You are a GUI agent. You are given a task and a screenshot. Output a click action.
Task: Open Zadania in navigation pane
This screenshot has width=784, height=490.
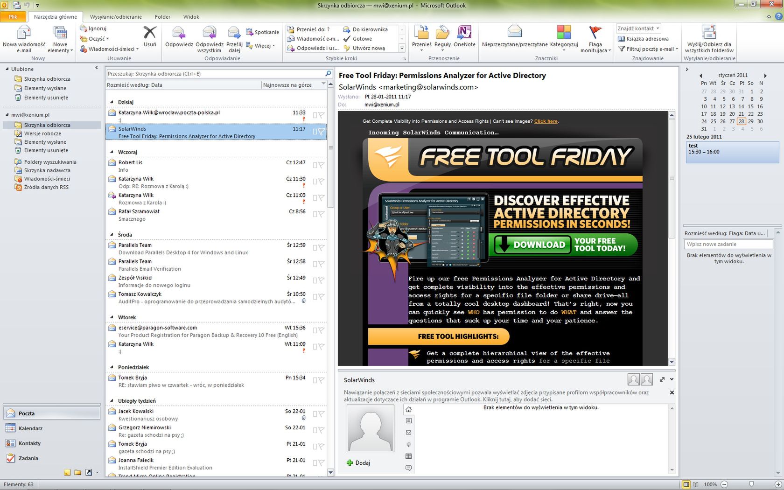pos(51,458)
